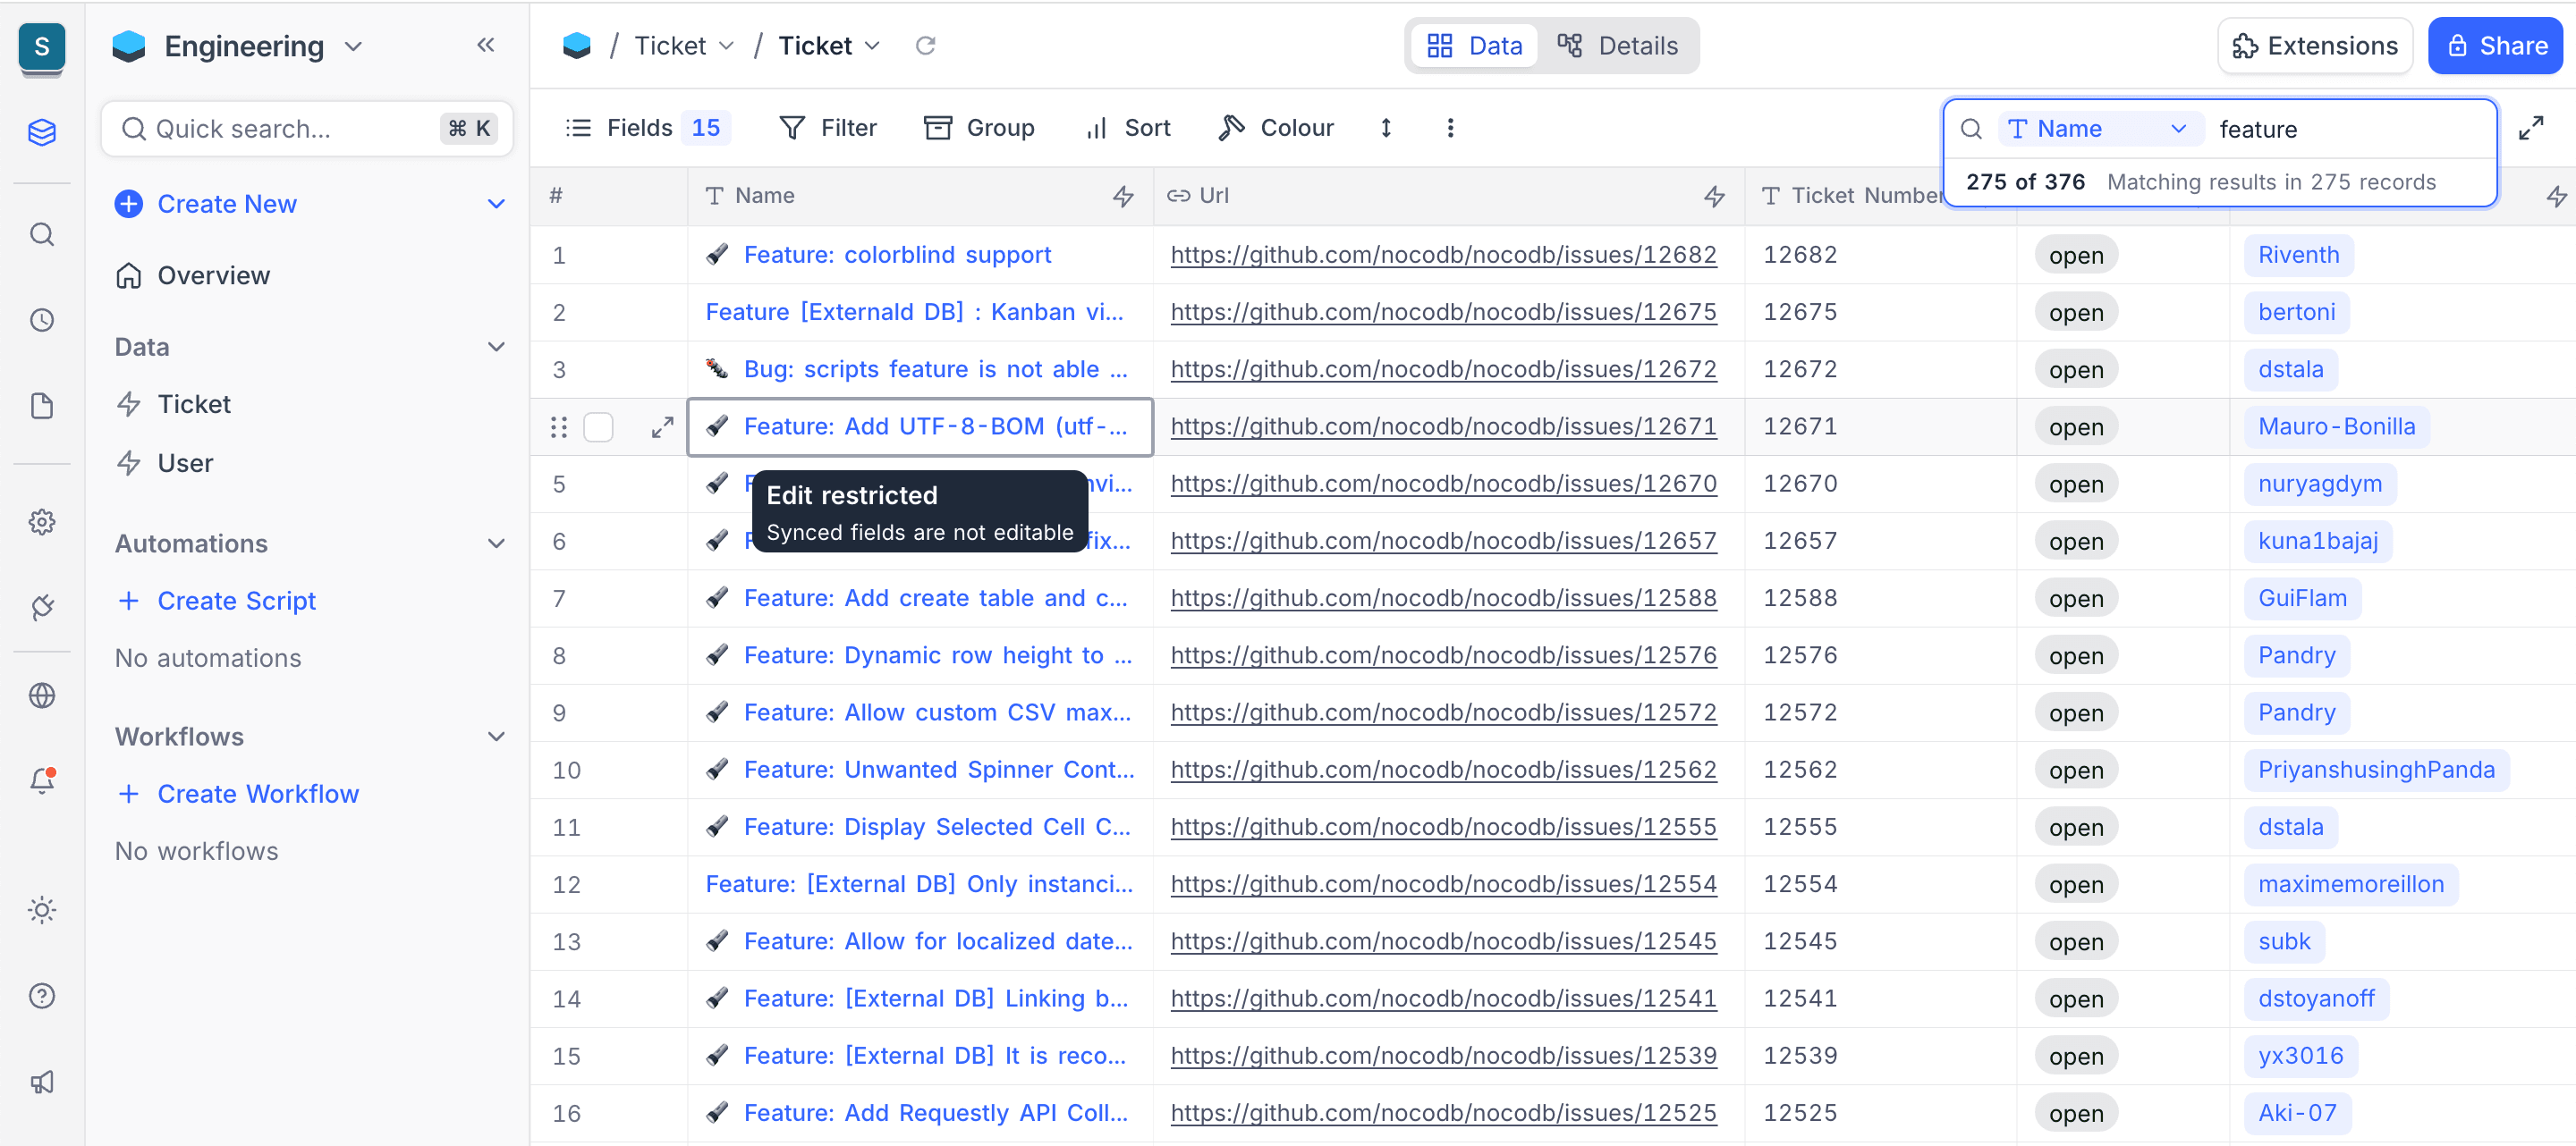This screenshot has height=1146, width=2576.
Task: Open the row height toolbar icon
Action: 1386,128
